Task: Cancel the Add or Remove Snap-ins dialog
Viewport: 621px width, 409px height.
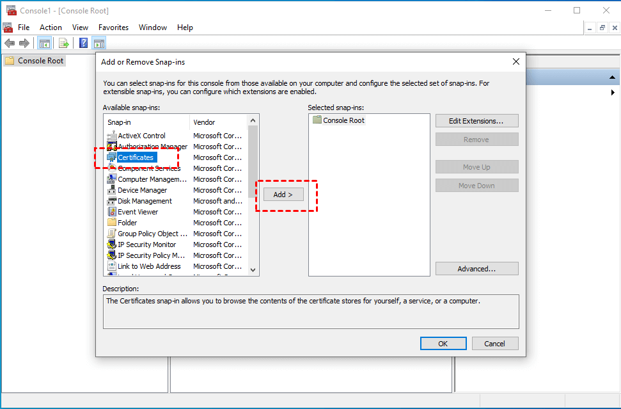Action: click(495, 344)
